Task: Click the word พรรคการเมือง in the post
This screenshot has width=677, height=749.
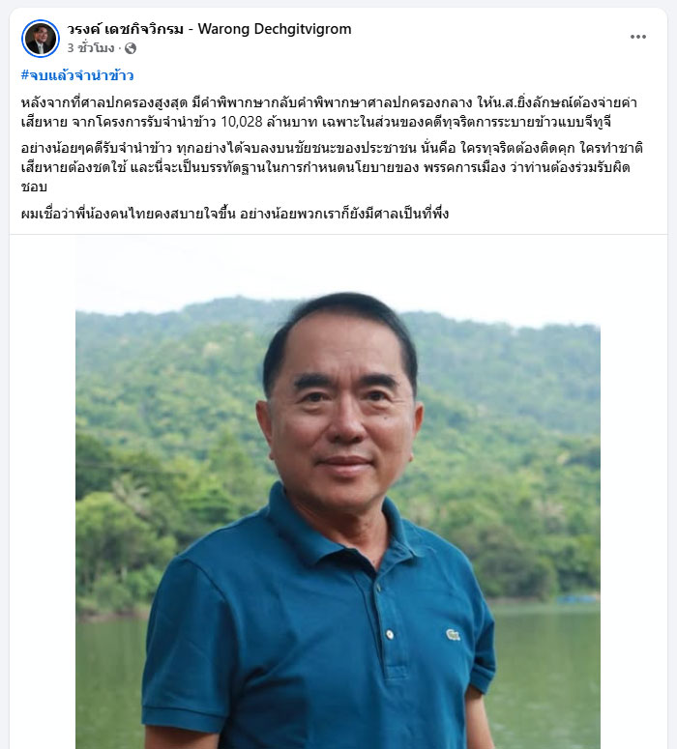Action: [465, 167]
